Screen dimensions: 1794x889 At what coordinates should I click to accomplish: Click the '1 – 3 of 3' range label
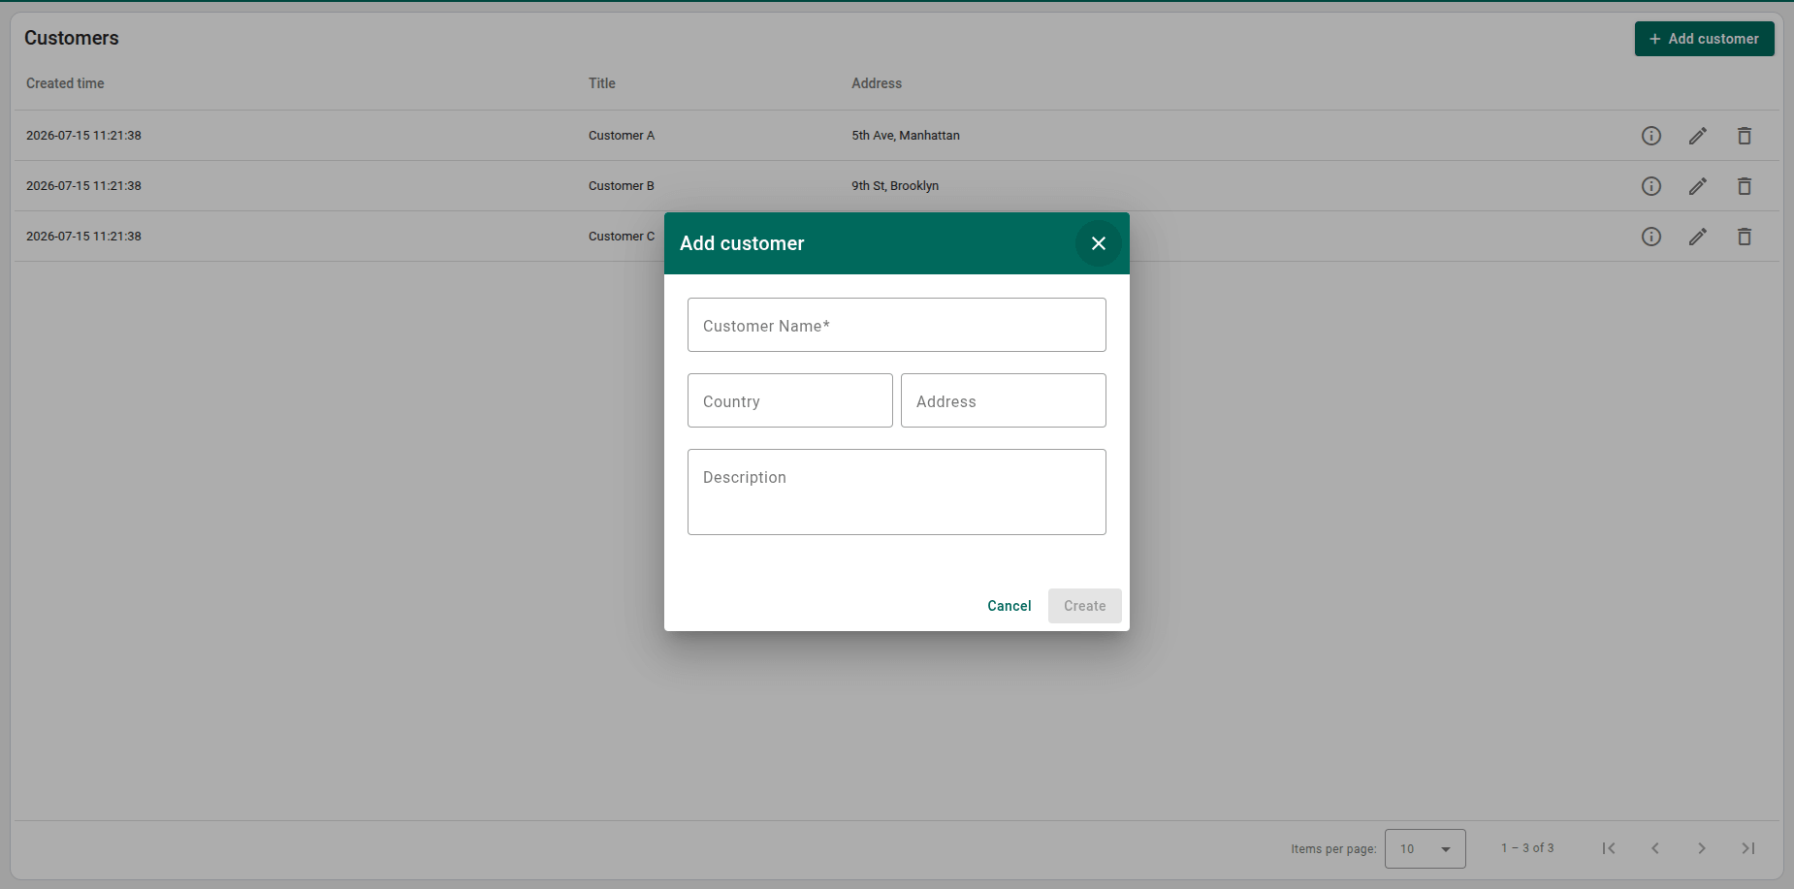click(1527, 848)
